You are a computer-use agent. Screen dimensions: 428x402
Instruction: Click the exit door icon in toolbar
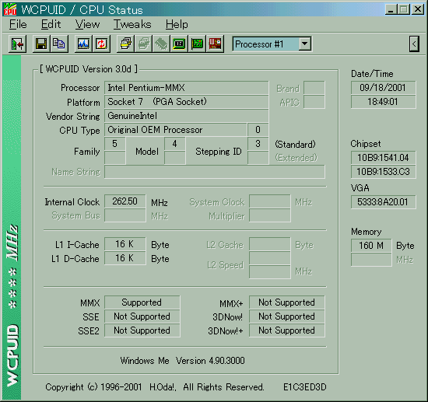click(17, 44)
